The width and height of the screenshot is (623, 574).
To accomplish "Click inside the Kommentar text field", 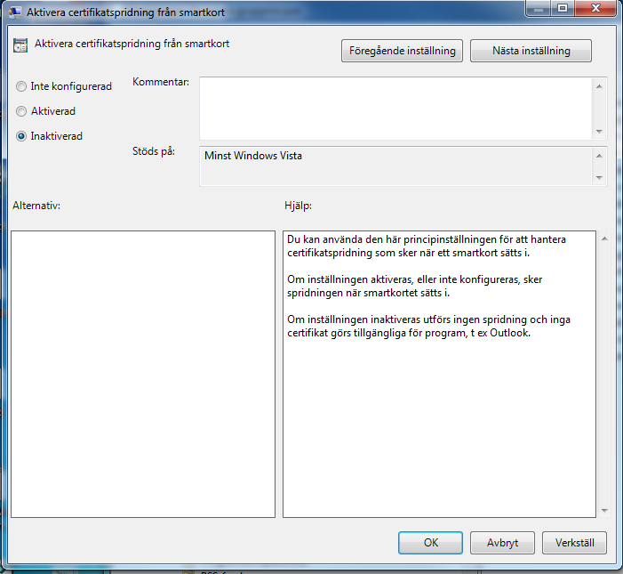I will point(395,109).
